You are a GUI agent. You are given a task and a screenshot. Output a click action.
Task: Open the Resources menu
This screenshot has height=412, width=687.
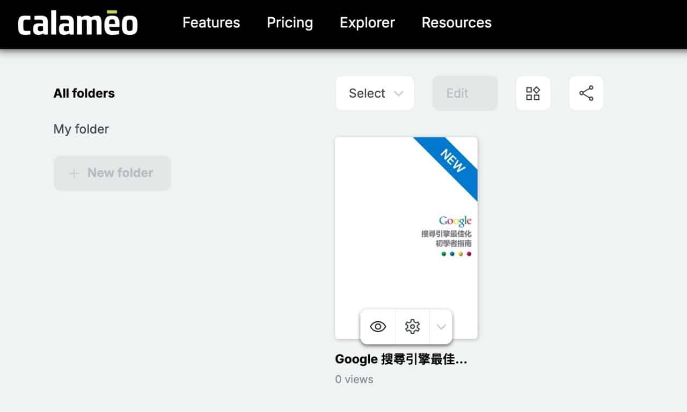(457, 23)
